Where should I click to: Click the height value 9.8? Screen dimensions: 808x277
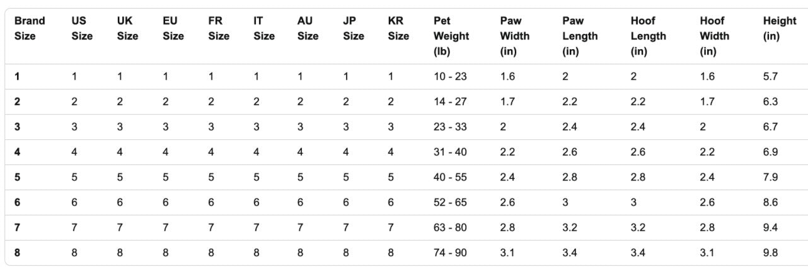tap(770, 253)
